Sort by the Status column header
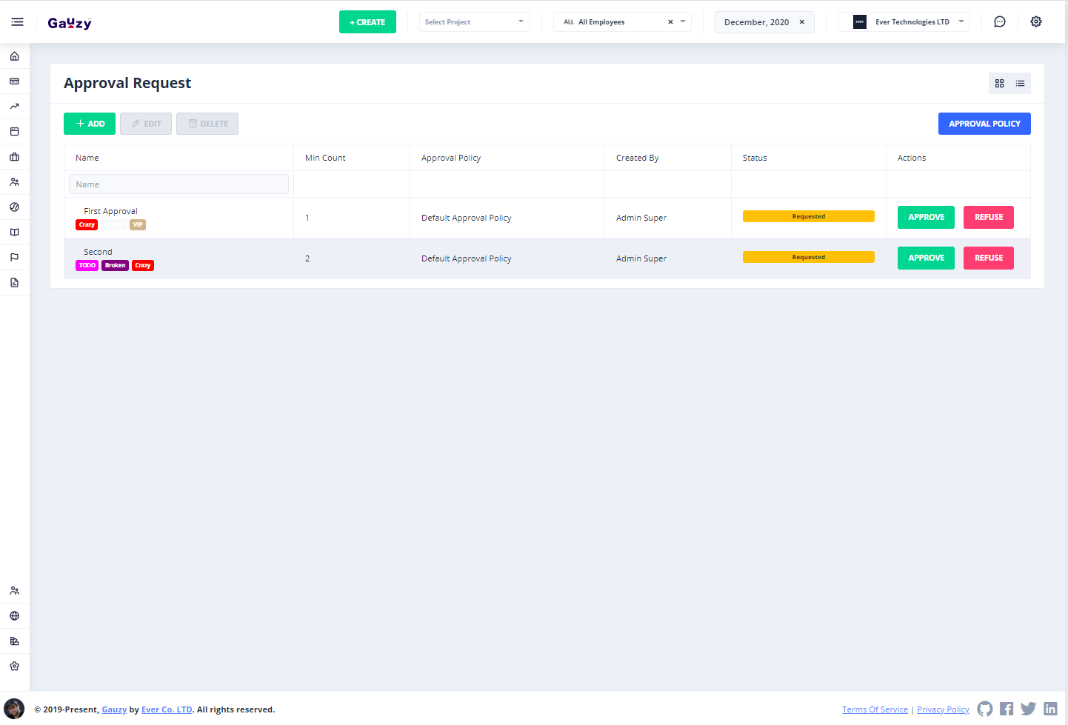This screenshot has width=1068, height=725. click(x=755, y=158)
